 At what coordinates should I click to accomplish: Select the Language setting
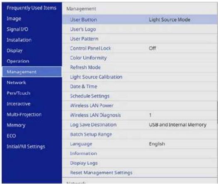click(140, 144)
